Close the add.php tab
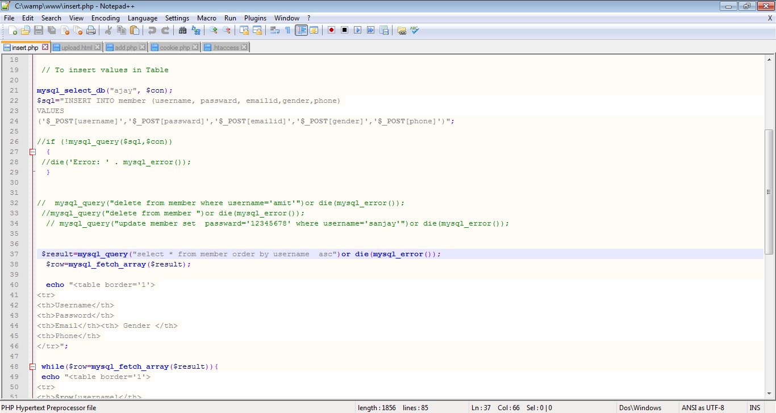Image resolution: width=776 pixels, height=413 pixels. [x=143, y=47]
